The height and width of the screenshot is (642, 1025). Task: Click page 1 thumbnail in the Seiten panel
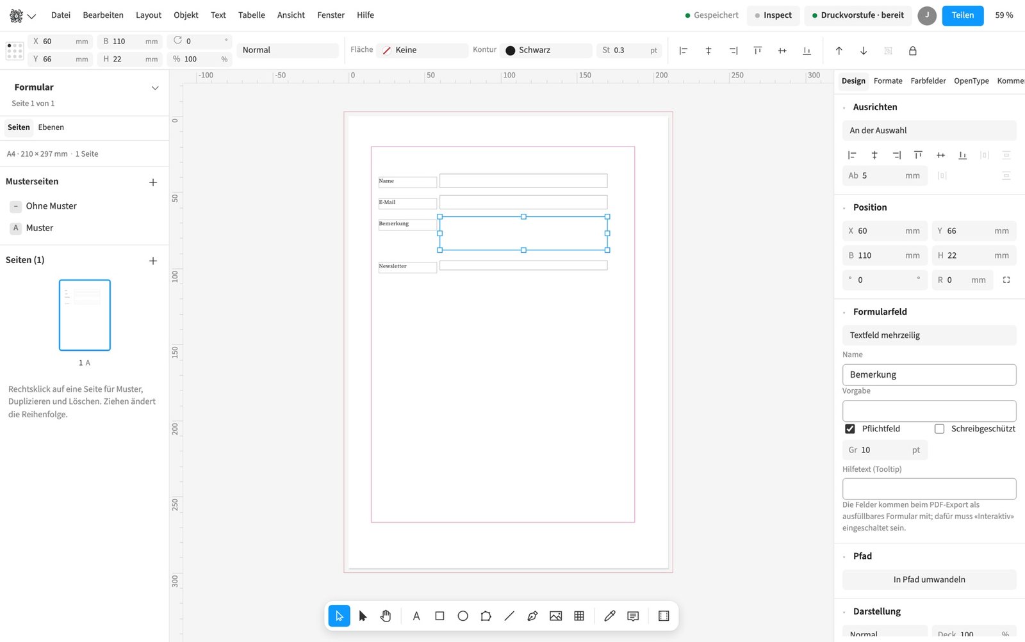tap(85, 315)
